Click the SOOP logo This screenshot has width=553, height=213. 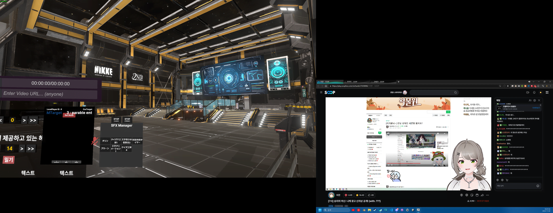[330, 92]
